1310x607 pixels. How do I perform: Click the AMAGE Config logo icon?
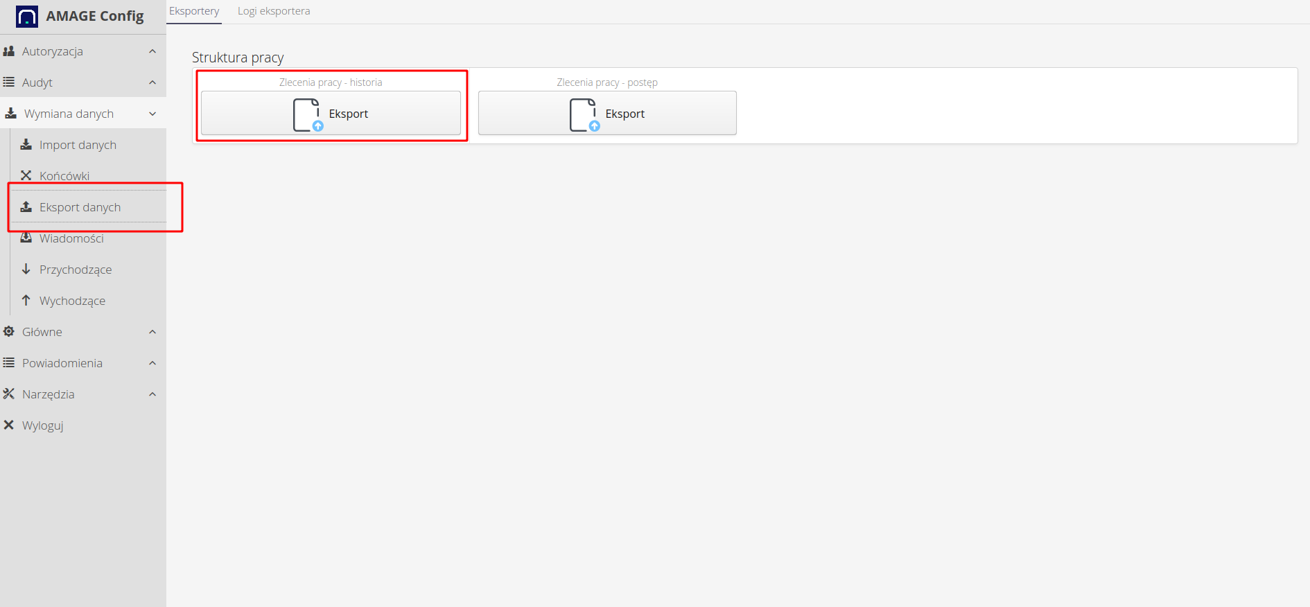(x=27, y=17)
